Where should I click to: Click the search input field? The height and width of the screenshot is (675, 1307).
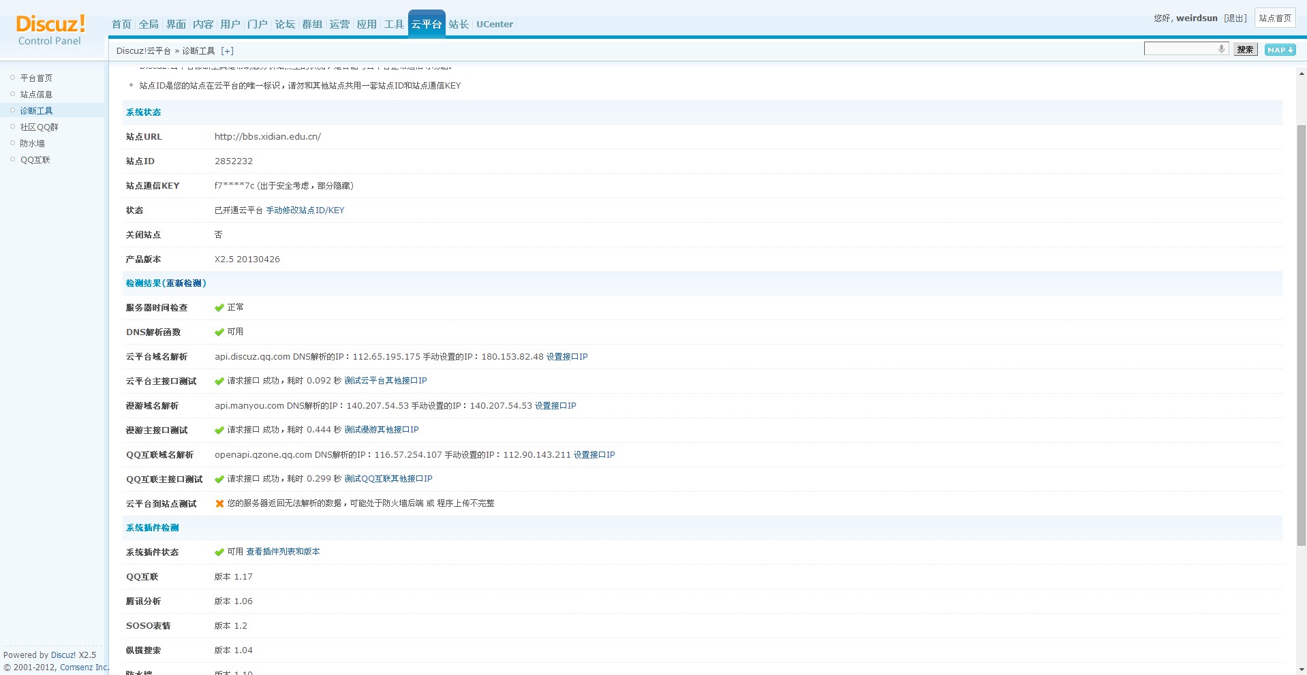point(1186,49)
